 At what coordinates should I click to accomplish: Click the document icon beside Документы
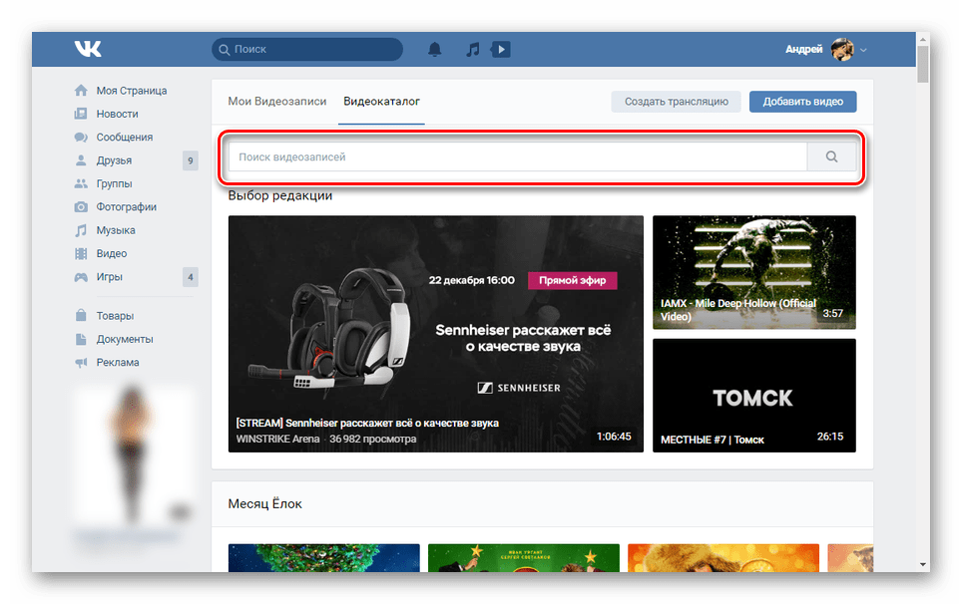point(81,339)
